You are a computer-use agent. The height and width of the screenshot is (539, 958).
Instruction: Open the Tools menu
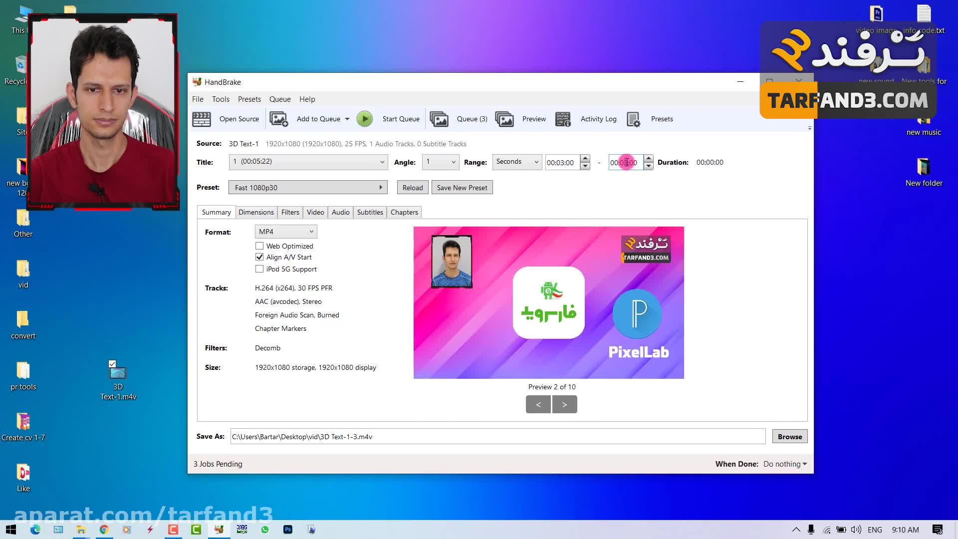(221, 99)
